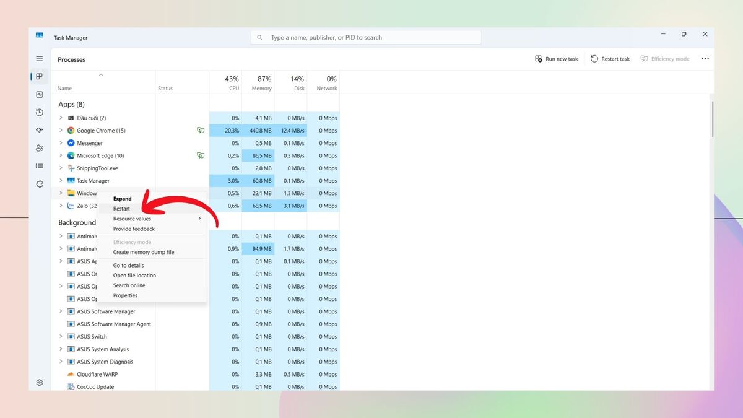The image size is (743, 418).
Task: Click the 94,9 MB memory value
Action: pyautogui.click(x=258, y=249)
